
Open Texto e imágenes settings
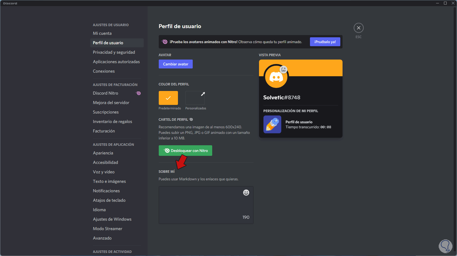(x=117, y=181)
